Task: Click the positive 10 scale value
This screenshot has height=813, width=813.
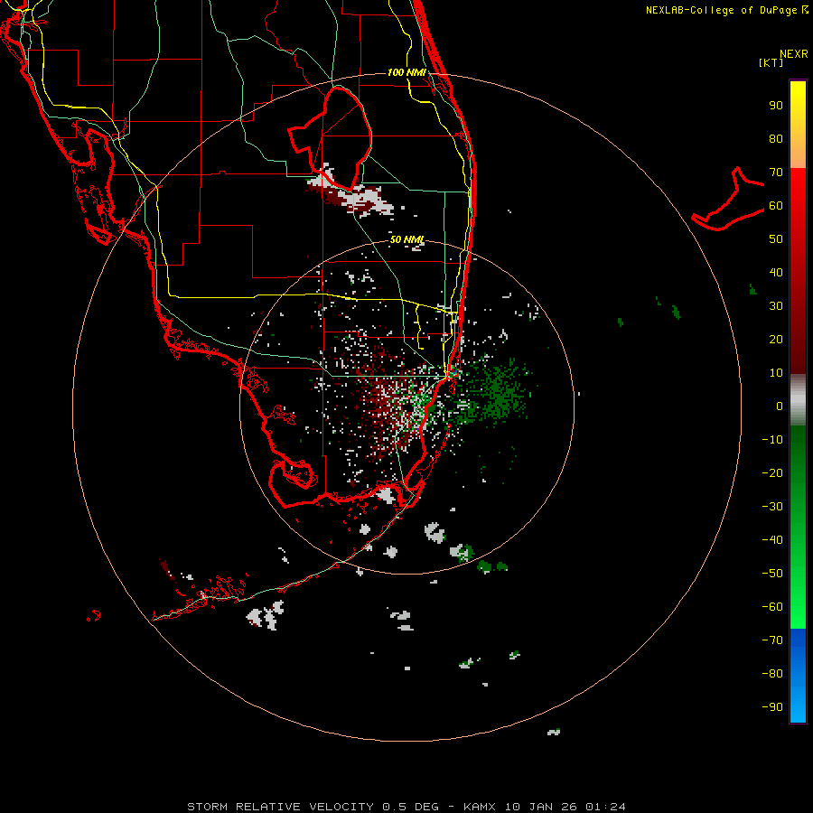Action: pos(776,373)
